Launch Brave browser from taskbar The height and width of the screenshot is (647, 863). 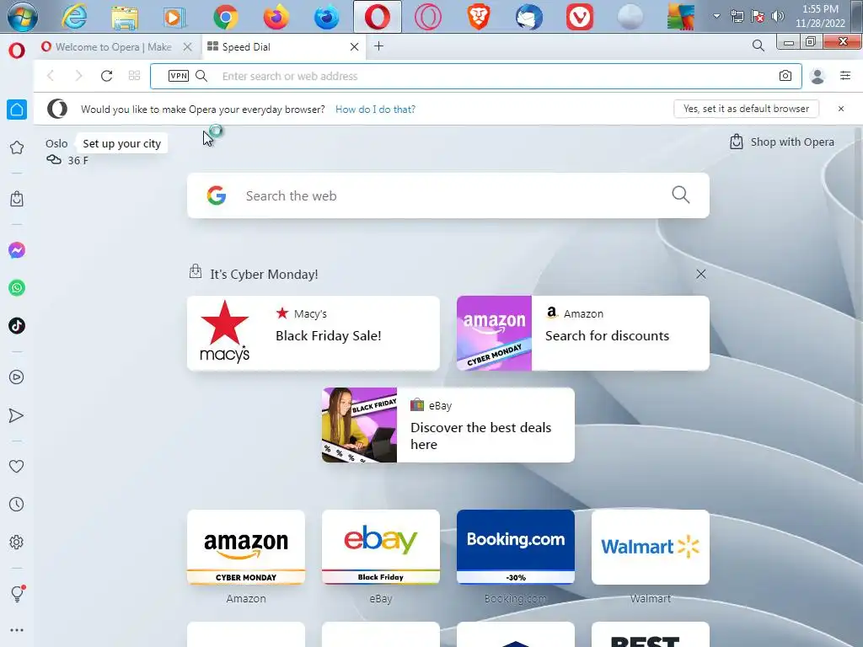479,17
